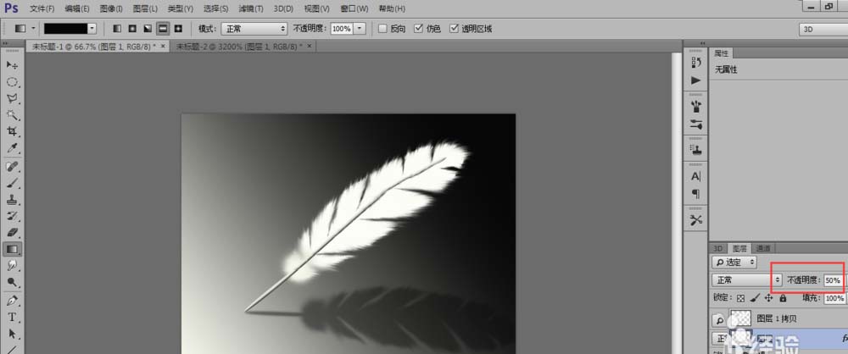Open the Actions panel play icon
This screenshot has height=354, width=848.
coord(695,80)
